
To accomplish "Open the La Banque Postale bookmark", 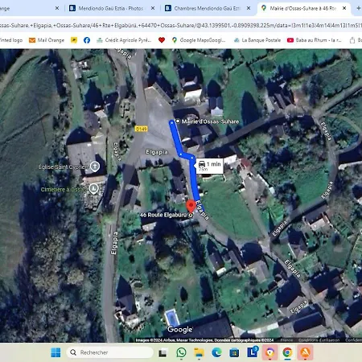I will (257, 40).
